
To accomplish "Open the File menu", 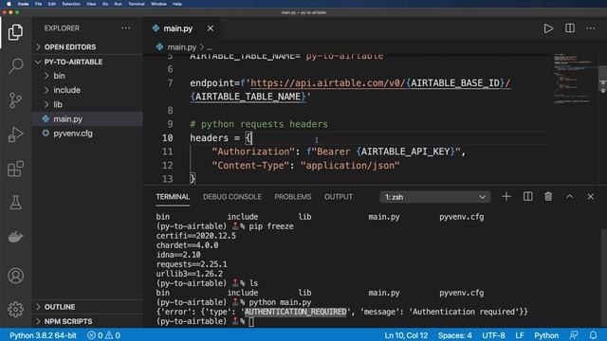I will click(38, 4).
